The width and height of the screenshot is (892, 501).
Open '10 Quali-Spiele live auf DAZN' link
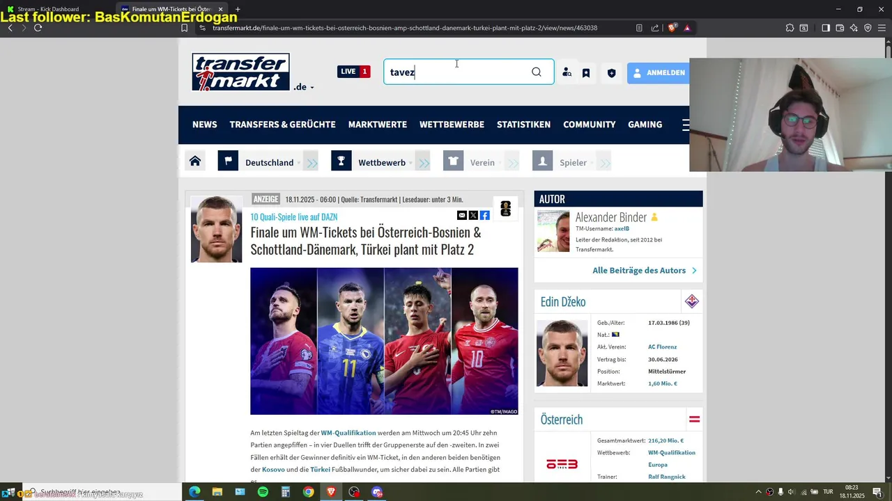point(294,217)
